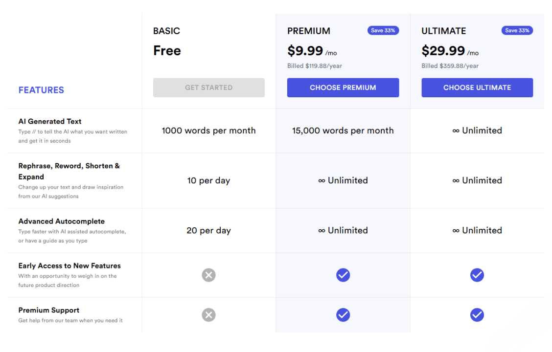Click Basic's gray X for Premium Support
Image resolution: width=552 pixels, height=352 pixels.
click(208, 315)
